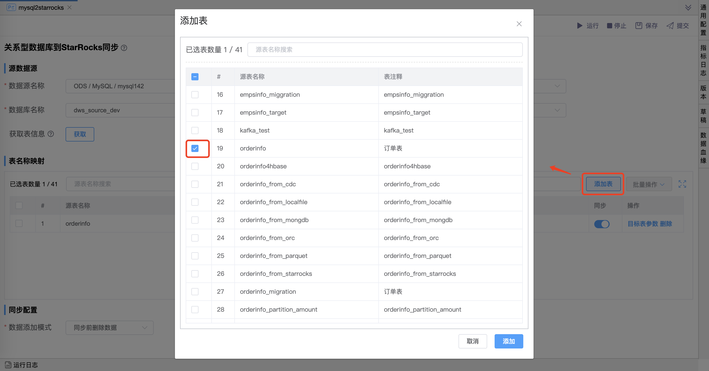Viewport: 709px width, 371px height.
Task: Expand the 数据添加模式 dropdown
Action: [x=110, y=328]
